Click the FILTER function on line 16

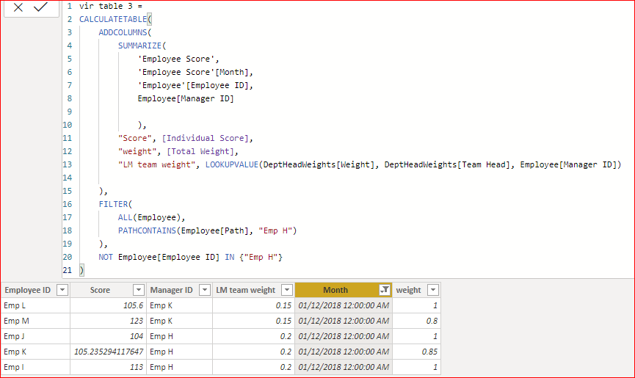(113, 204)
